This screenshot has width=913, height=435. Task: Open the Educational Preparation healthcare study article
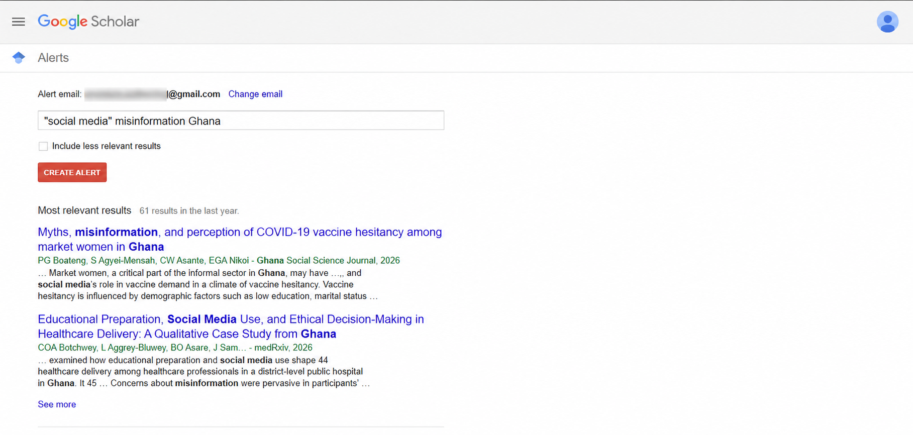pos(231,327)
